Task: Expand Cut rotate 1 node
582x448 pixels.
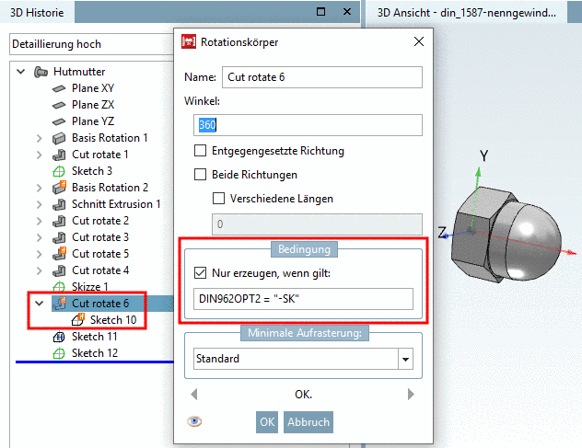Action: point(40,155)
